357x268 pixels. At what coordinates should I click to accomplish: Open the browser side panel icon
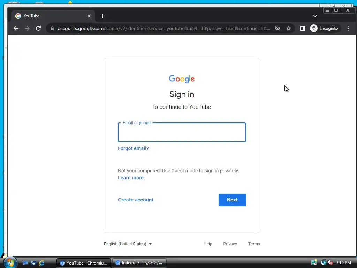click(302, 28)
